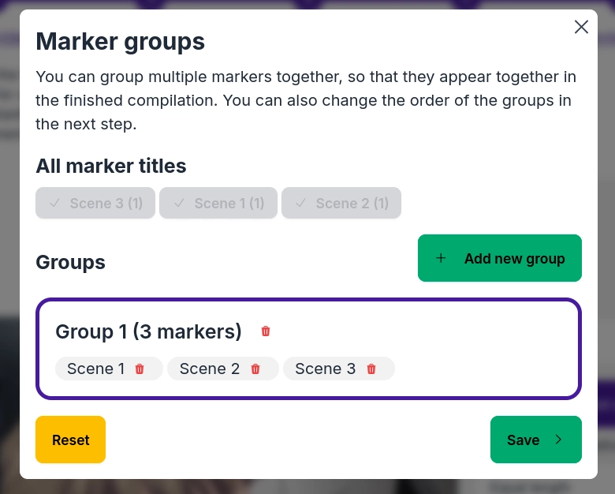Screen dimensions: 615x494
Task: Click the checkmark on the Scene 3 (1) chip
Action: [55, 203]
